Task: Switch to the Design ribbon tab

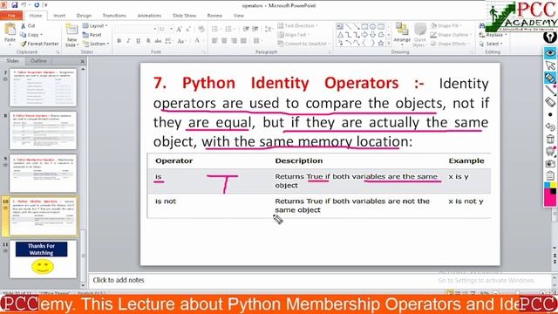Action: click(84, 16)
